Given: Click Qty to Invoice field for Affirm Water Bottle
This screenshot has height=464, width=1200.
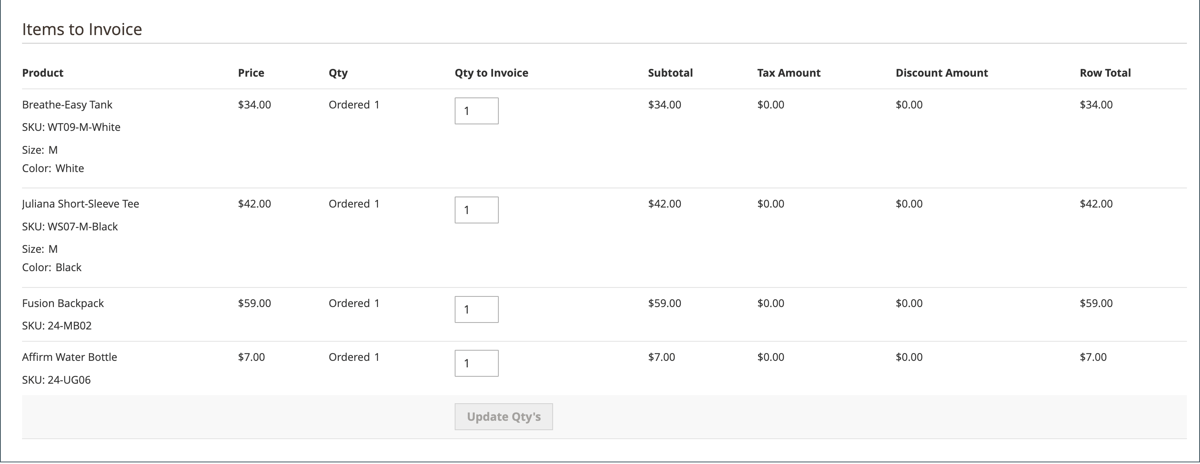Looking at the screenshot, I should click(x=476, y=363).
